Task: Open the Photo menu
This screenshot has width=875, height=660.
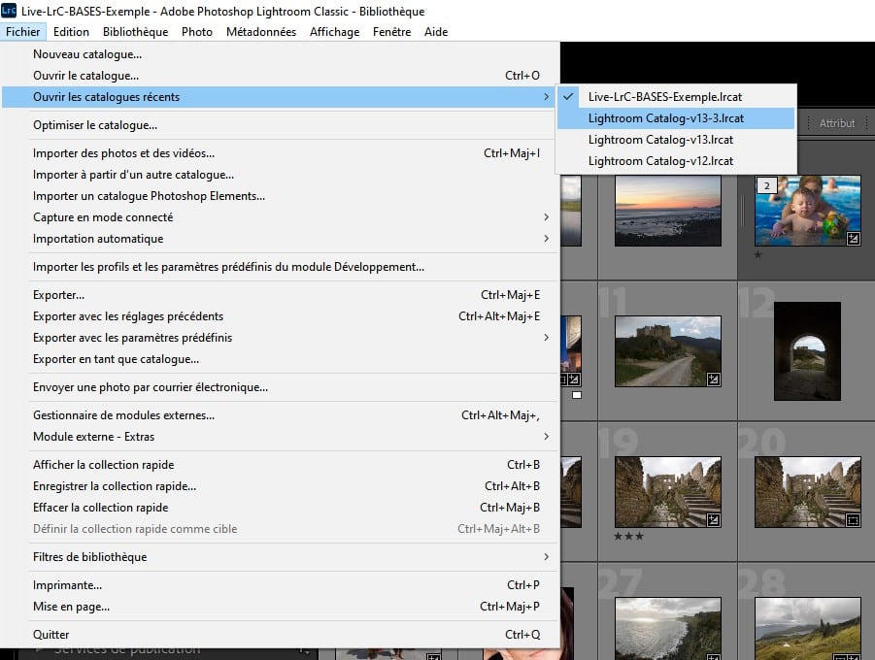Action: tap(197, 32)
